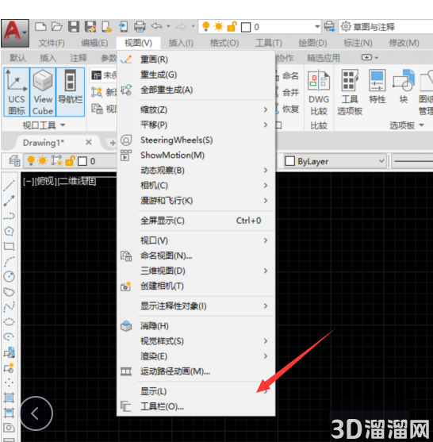Open the 编辑(E) menu
The height and width of the screenshot is (442, 433).
coord(94,43)
